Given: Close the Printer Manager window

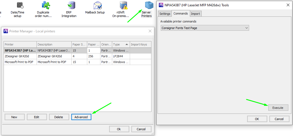Looking at the screenshot, I should [x=150, y=31].
